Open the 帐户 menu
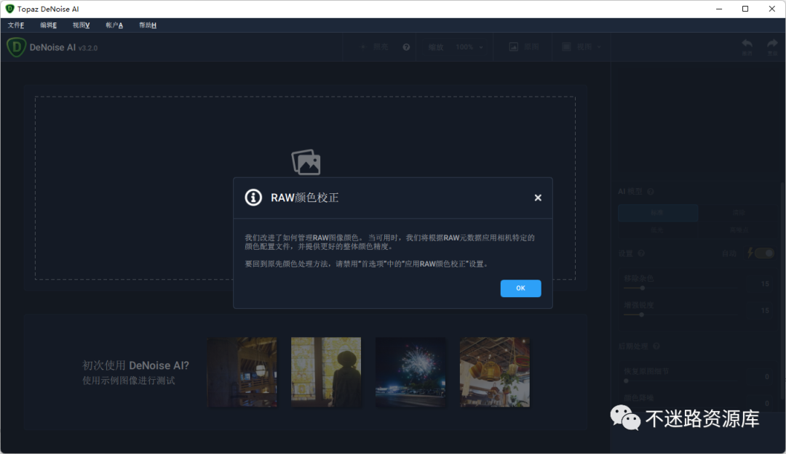Screen dimensions: 786x454 [x=114, y=25]
